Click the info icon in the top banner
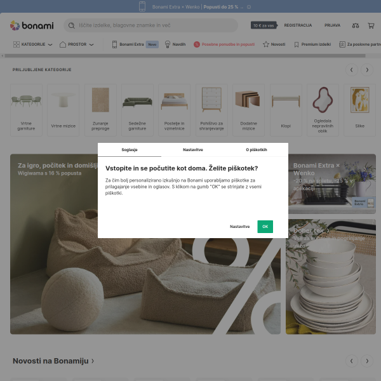The width and height of the screenshot is (381, 381). click(x=249, y=7)
